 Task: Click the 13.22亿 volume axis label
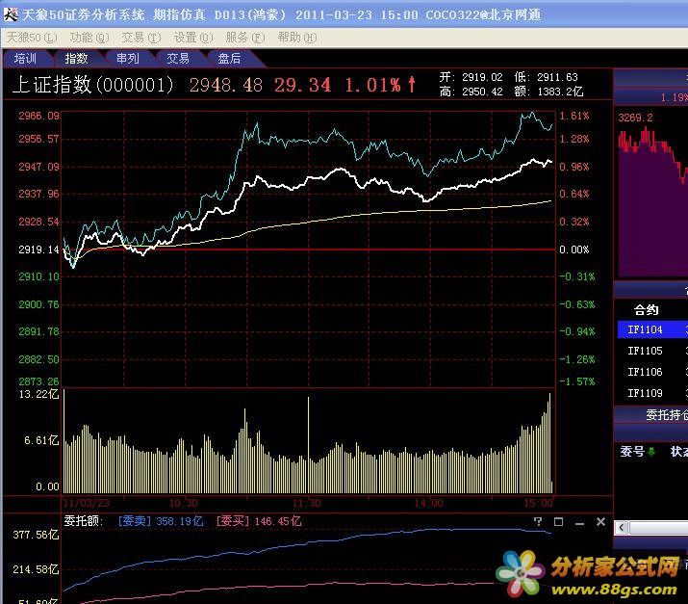pyautogui.click(x=38, y=394)
